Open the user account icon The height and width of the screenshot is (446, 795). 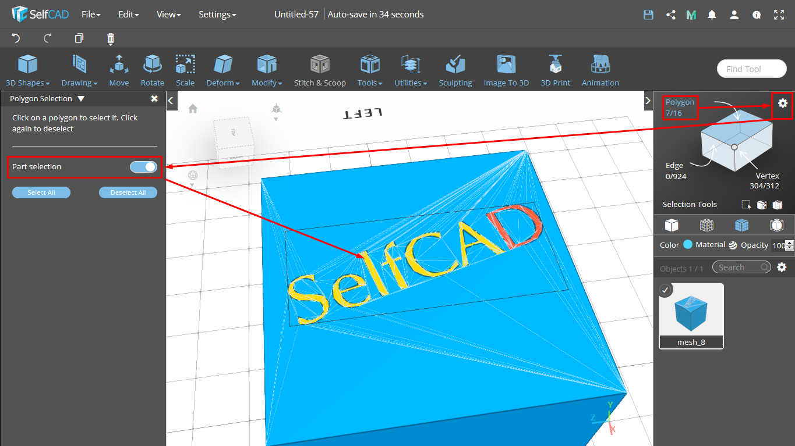(734, 15)
